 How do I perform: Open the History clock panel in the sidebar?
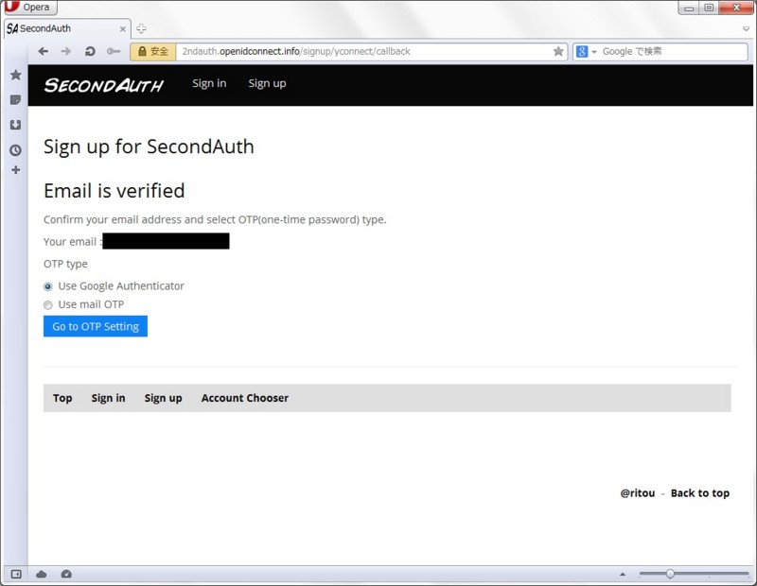pos(15,150)
